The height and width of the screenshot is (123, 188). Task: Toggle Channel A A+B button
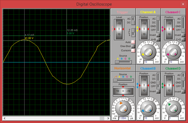click(x=158, y=39)
